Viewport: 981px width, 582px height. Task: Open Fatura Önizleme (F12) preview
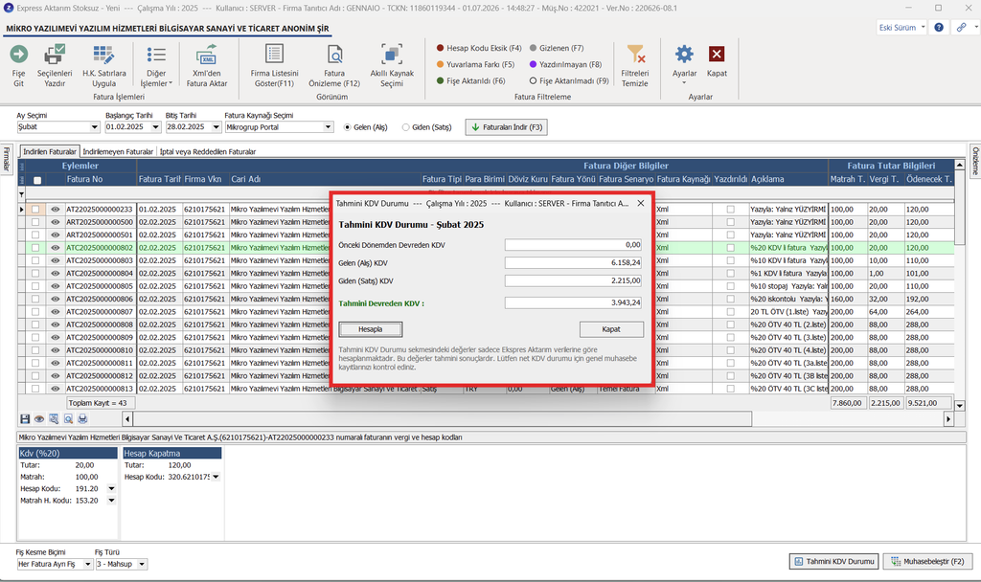(334, 66)
